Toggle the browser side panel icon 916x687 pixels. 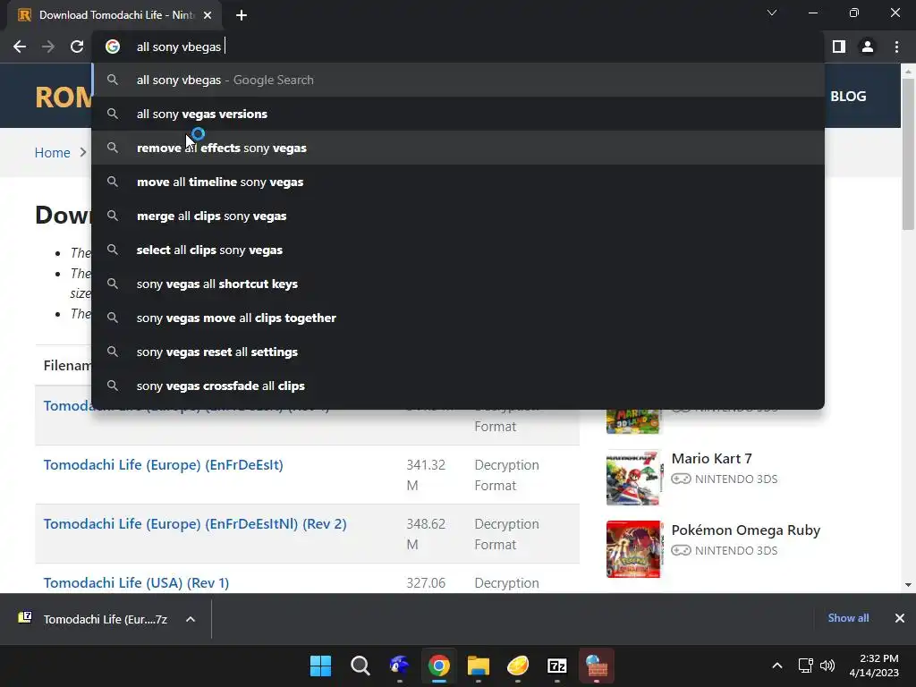pyautogui.click(x=839, y=47)
